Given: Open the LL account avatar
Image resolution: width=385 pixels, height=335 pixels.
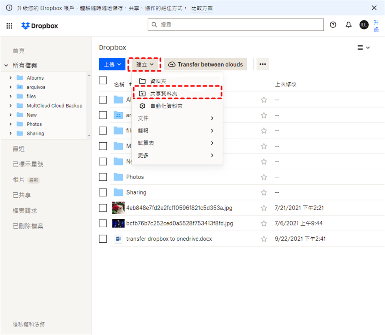Looking at the screenshot, I should click(364, 25).
